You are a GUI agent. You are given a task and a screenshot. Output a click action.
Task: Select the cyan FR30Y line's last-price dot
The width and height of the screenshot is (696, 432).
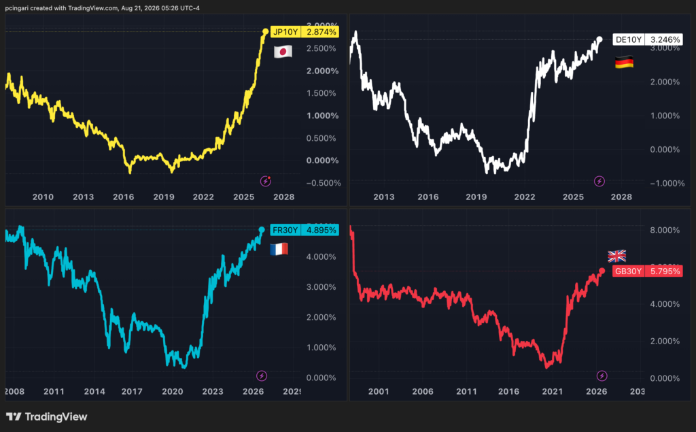[x=262, y=230]
